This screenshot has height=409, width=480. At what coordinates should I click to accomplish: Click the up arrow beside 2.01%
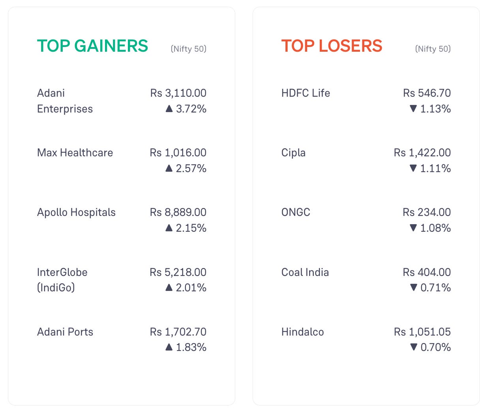point(169,287)
